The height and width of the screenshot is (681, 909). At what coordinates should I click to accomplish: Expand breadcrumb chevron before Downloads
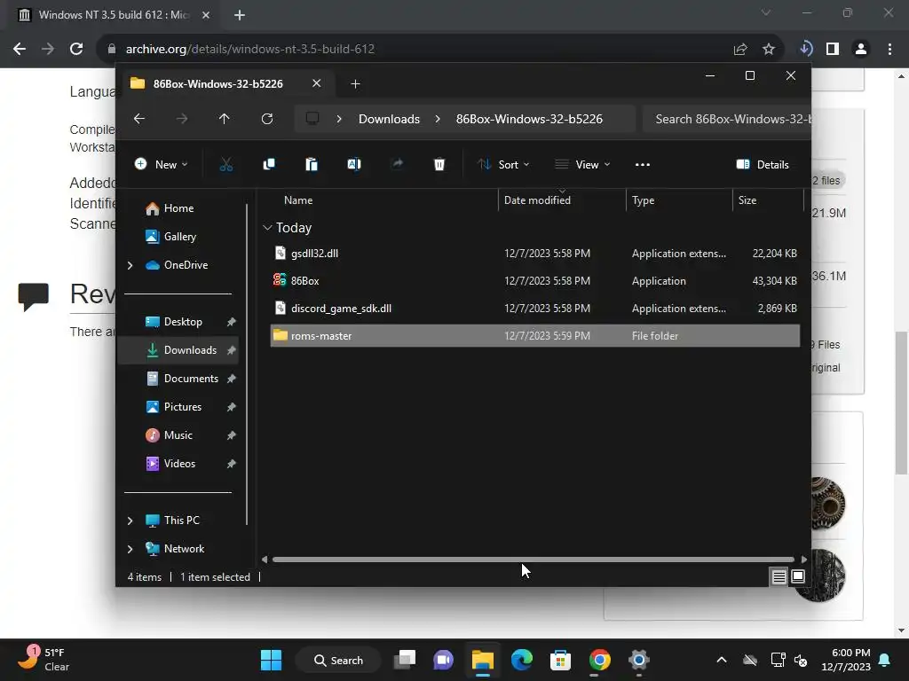[339, 119]
